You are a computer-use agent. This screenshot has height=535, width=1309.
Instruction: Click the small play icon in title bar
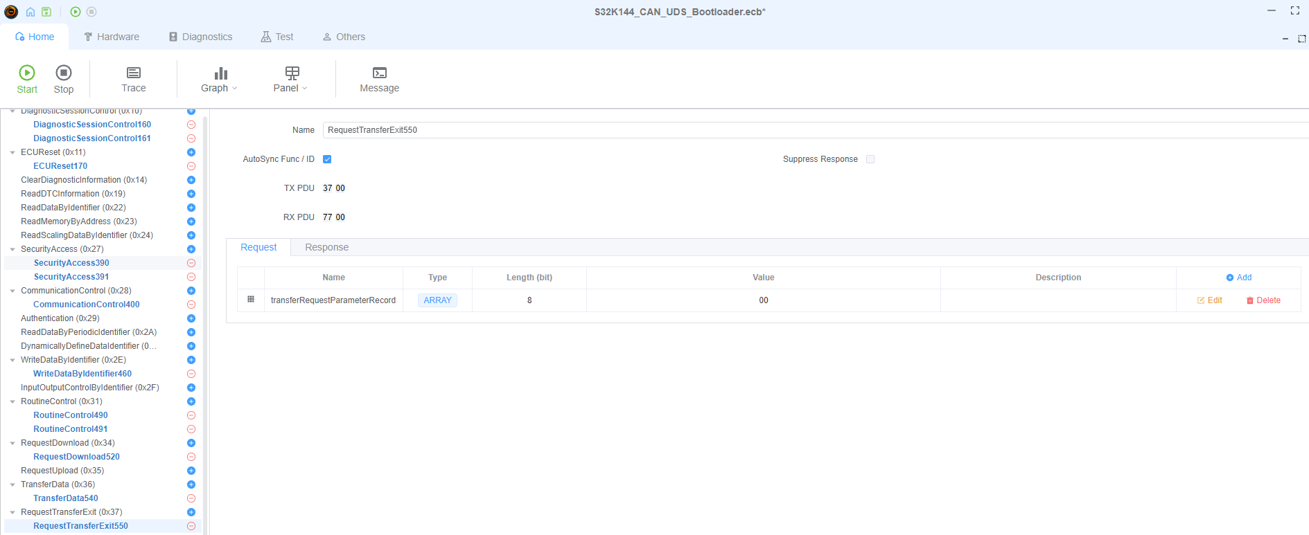pyautogui.click(x=76, y=12)
